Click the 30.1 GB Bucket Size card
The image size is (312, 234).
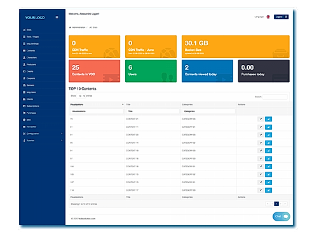tap(236, 46)
